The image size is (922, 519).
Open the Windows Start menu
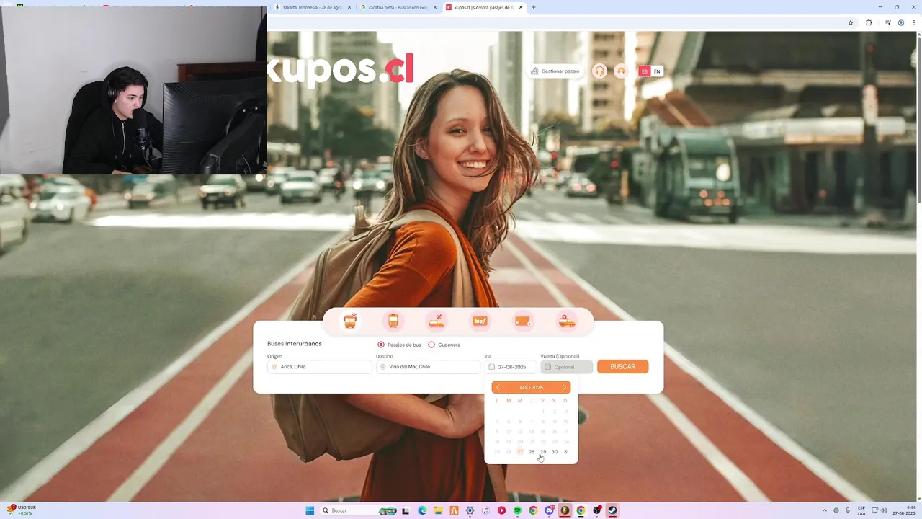pos(310,510)
